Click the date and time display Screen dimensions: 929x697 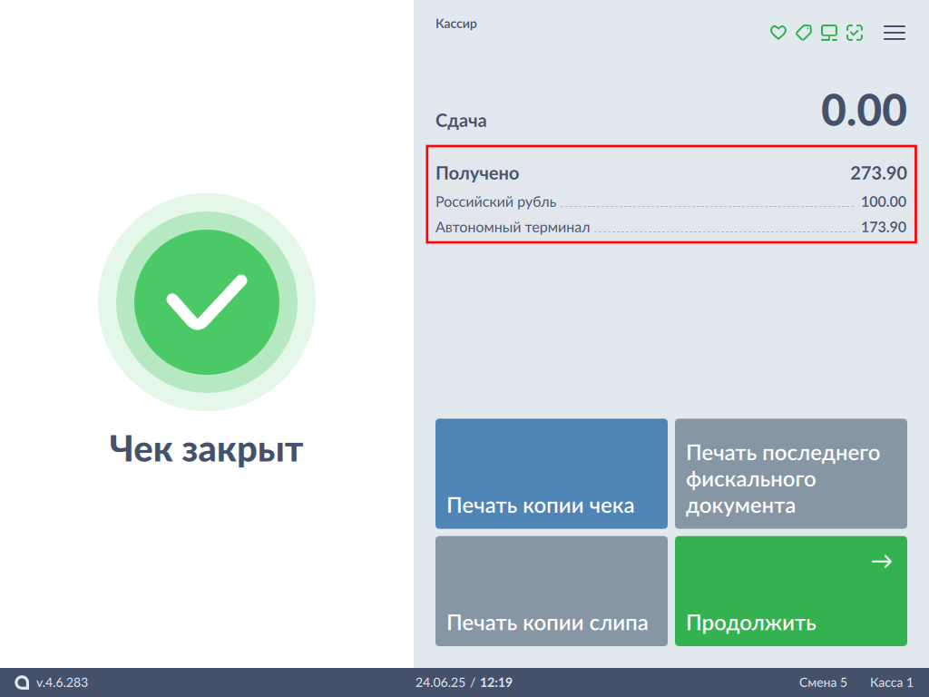464,682
